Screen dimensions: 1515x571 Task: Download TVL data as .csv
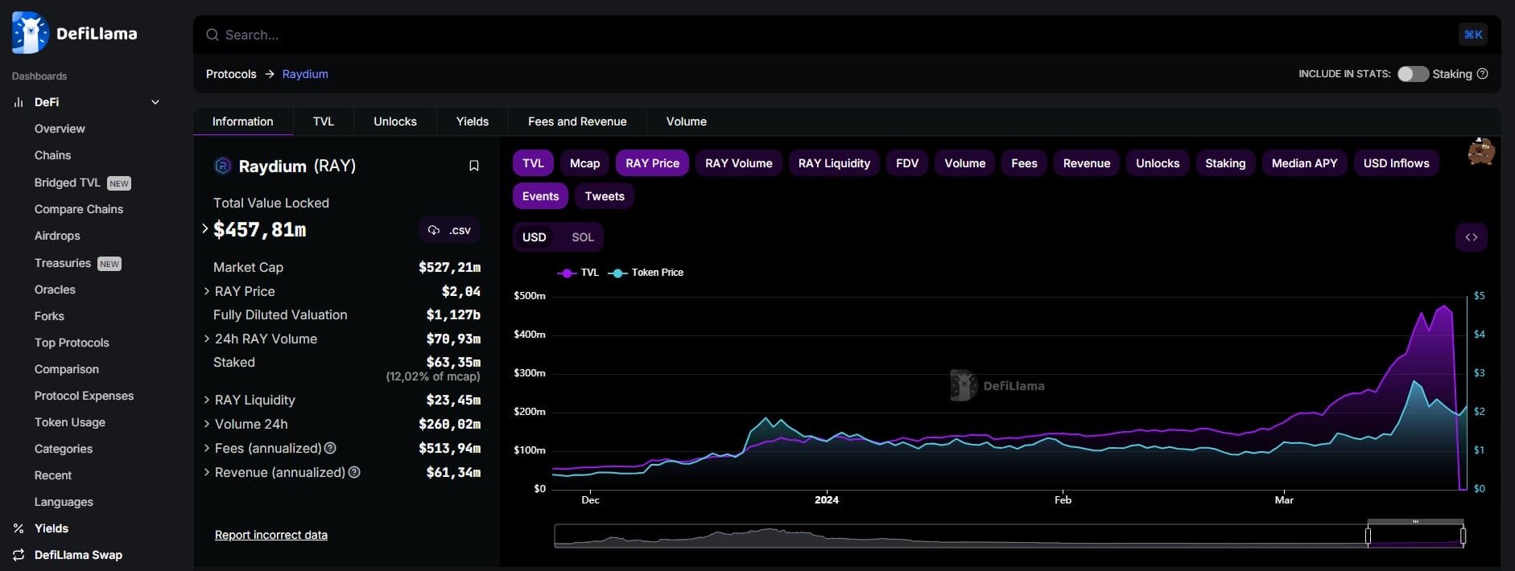(449, 230)
